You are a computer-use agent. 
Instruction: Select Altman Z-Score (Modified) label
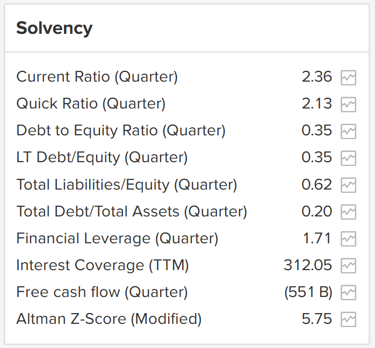point(109,320)
